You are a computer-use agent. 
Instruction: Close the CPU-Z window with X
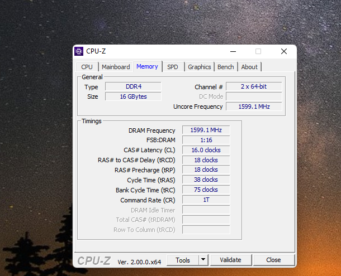(x=284, y=51)
